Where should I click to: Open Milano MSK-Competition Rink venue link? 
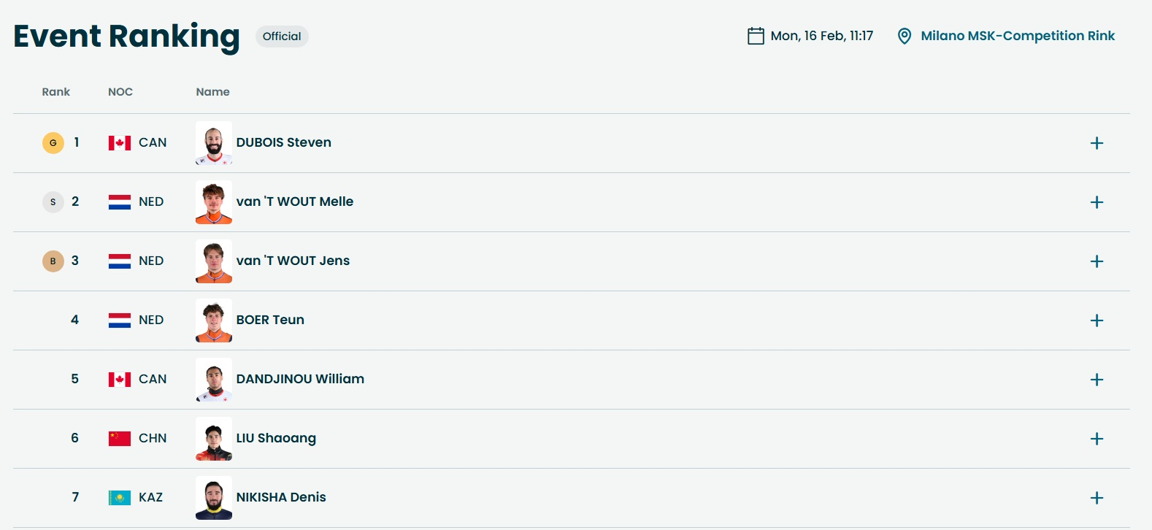pyautogui.click(x=1017, y=36)
